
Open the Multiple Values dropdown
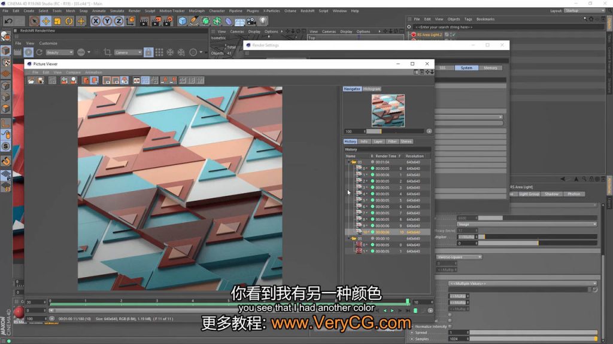point(523,284)
